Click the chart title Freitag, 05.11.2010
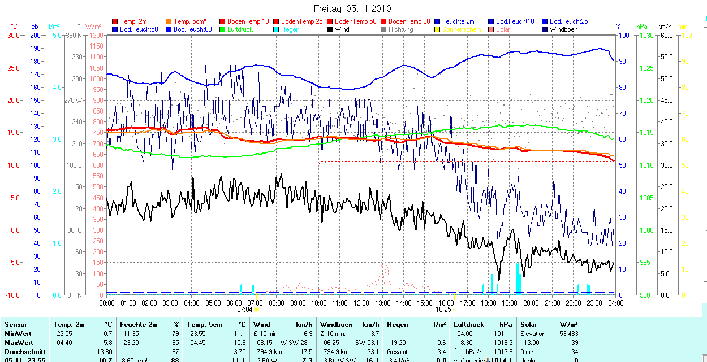Viewport: 707px width, 362px height. pos(352,9)
